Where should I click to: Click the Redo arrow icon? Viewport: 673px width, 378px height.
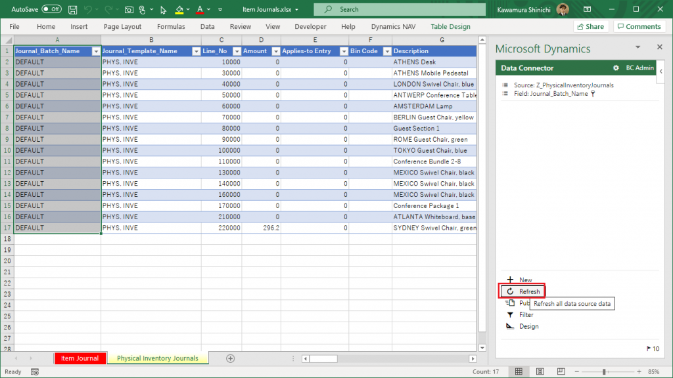pyautogui.click(x=108, y=9)
